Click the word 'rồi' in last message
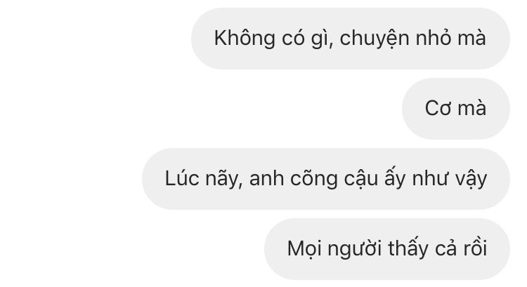The width and height of the screenshot is (527, 287). click(476, 248)
